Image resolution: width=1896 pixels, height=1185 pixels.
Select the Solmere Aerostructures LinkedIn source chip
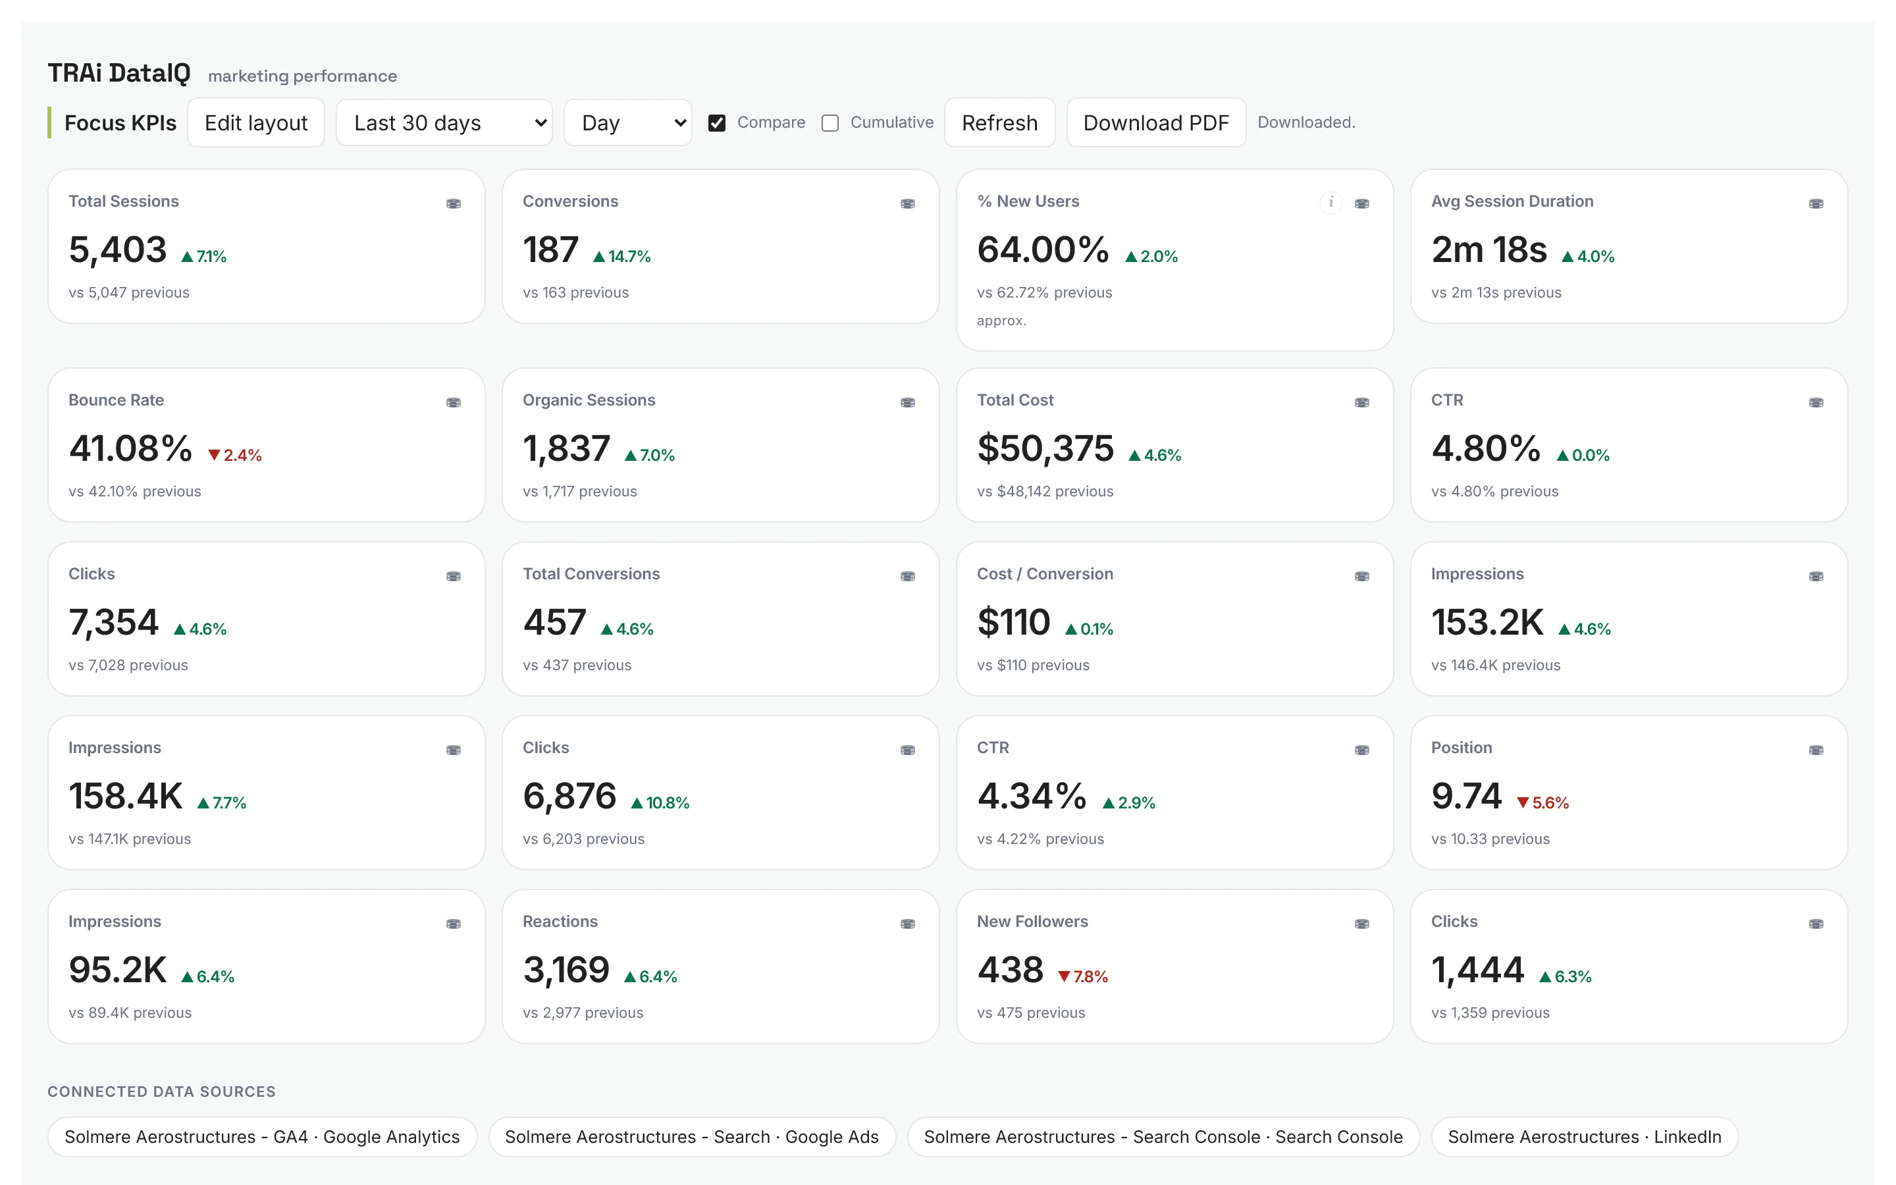point(1585,1136)
